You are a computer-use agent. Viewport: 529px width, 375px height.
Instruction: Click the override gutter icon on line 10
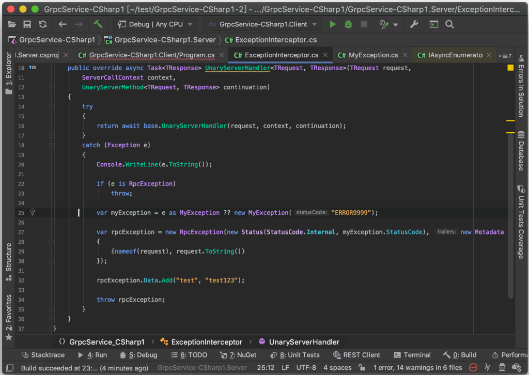click(32, 68)
